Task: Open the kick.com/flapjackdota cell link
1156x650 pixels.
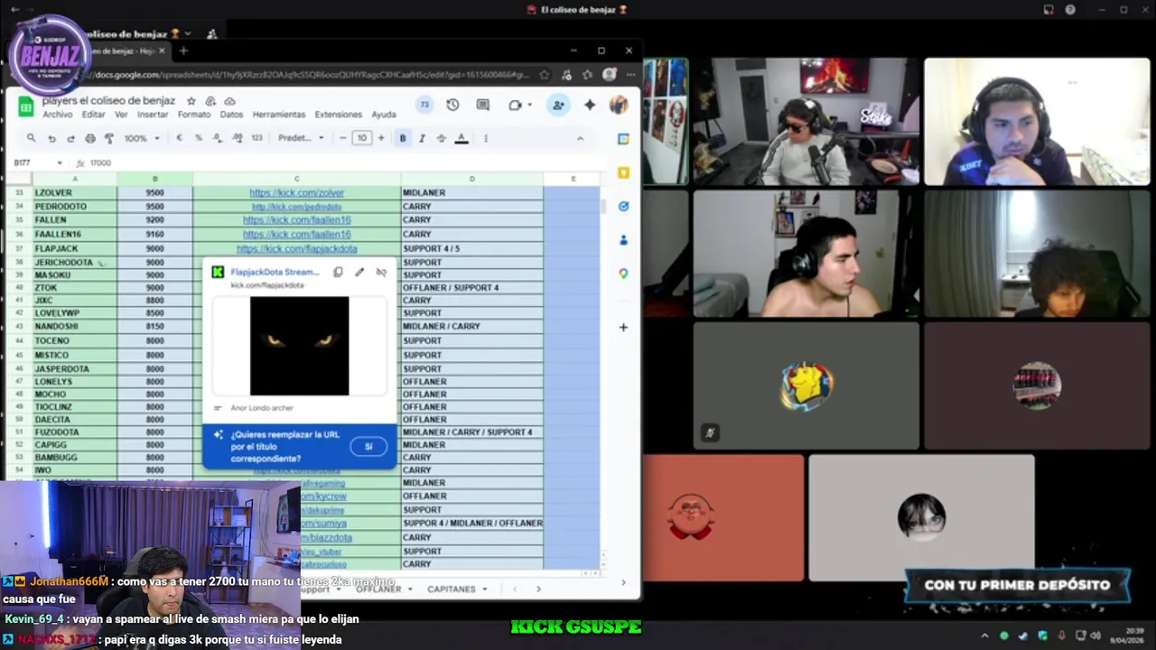Action: pyautogui.click(x=296, y=248)
